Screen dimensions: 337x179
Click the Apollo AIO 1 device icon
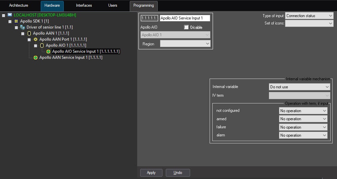(42, 45)
